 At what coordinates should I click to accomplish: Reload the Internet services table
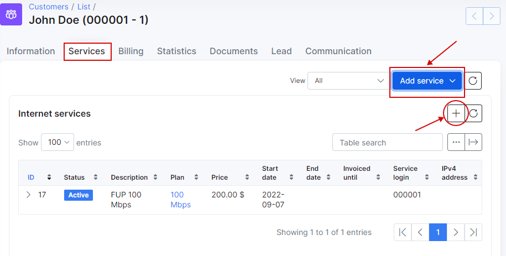(x=473, y=113)
